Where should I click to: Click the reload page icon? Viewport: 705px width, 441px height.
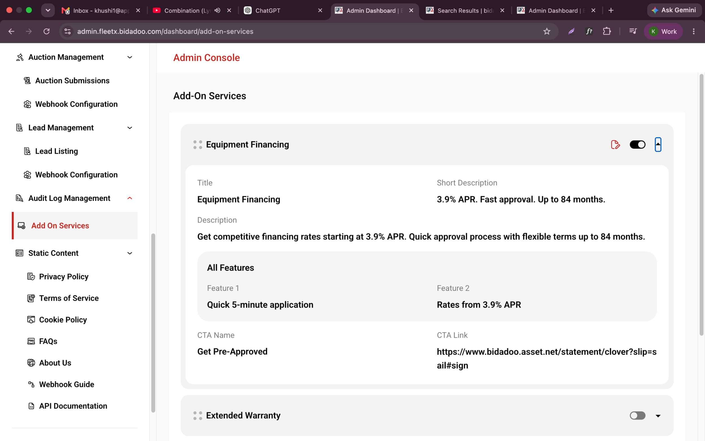coord(47,31)
